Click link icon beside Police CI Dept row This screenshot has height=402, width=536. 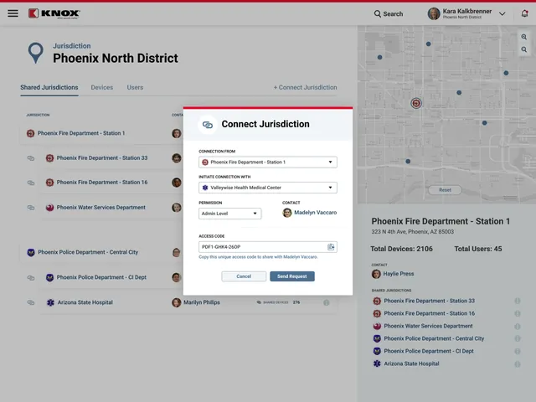31,278
